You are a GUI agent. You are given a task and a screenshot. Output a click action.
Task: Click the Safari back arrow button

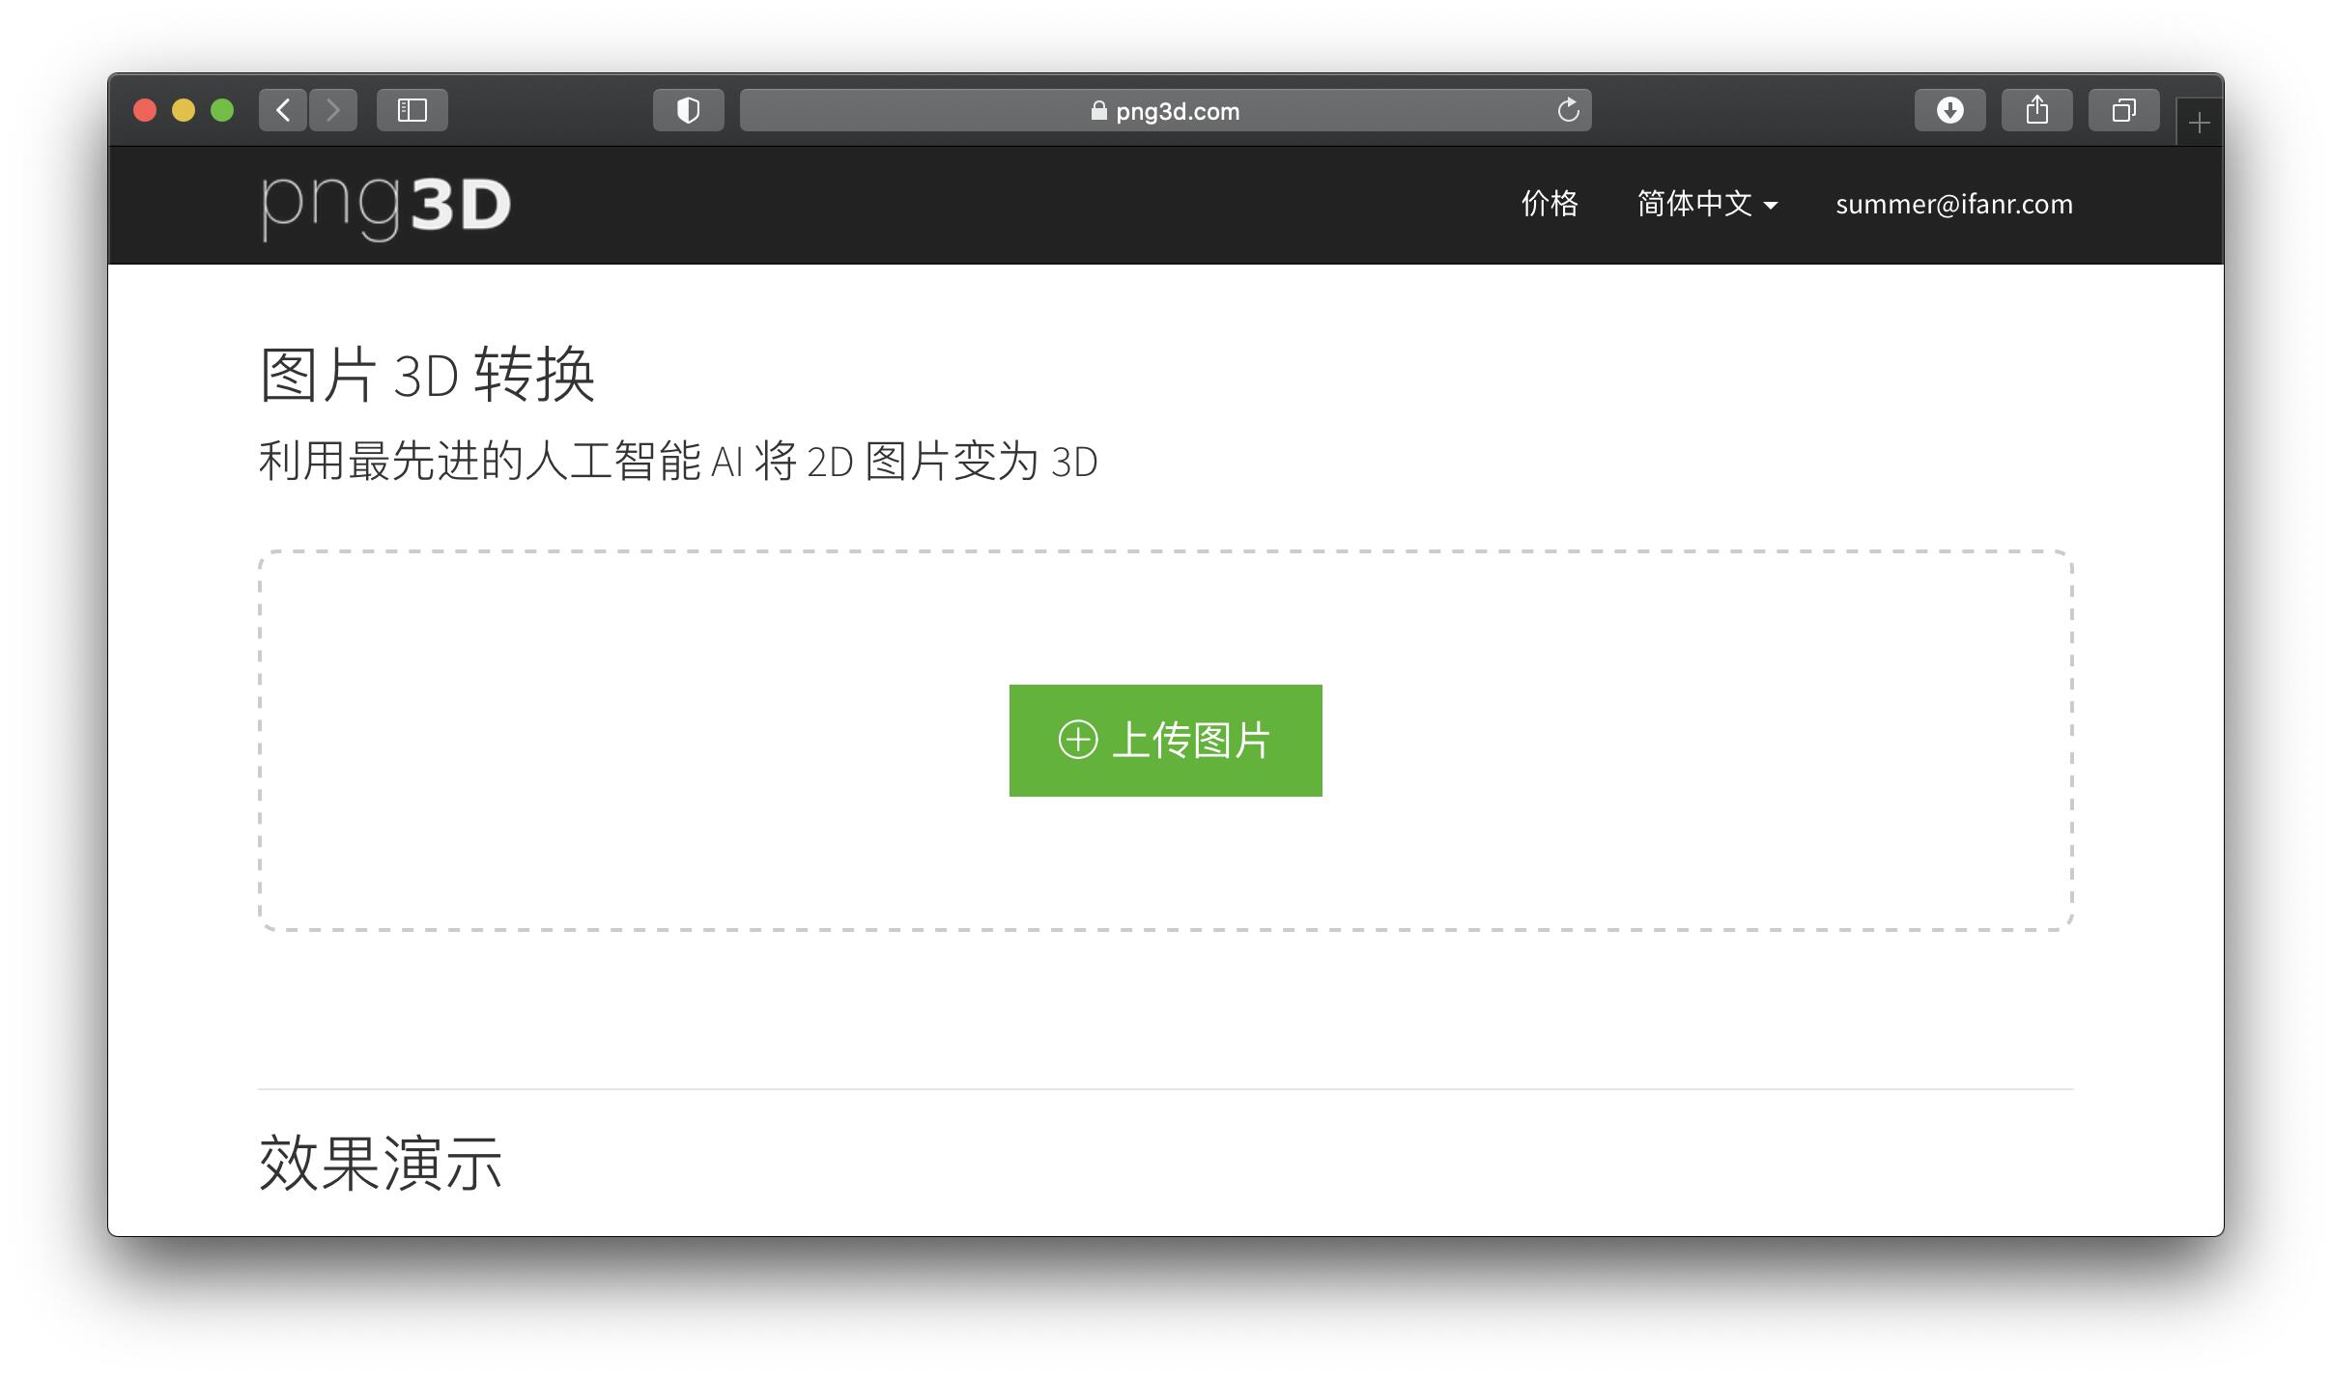[x=283, y=110]
